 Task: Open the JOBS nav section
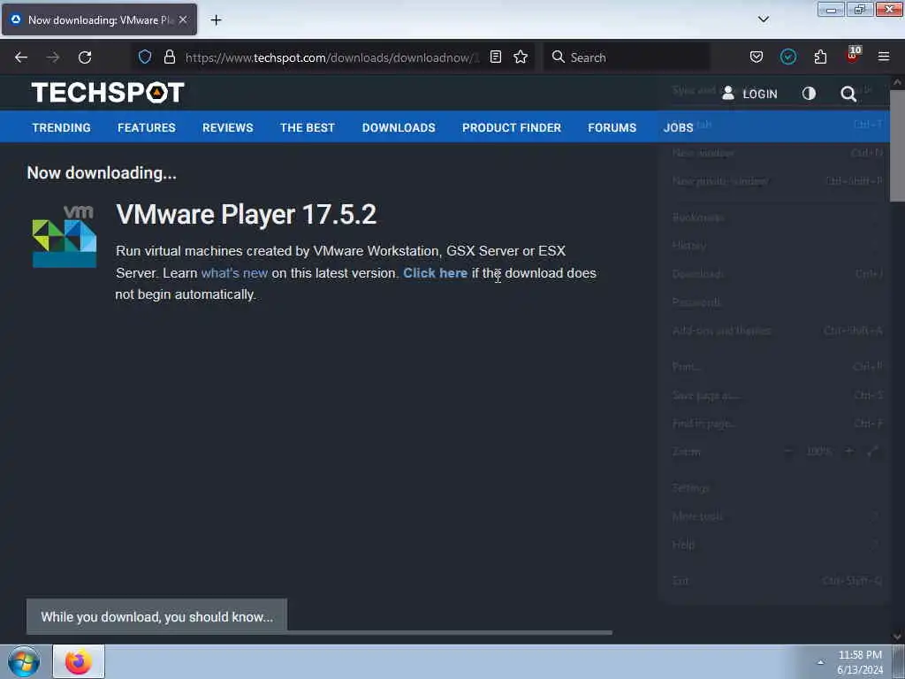tap(678, 127)
